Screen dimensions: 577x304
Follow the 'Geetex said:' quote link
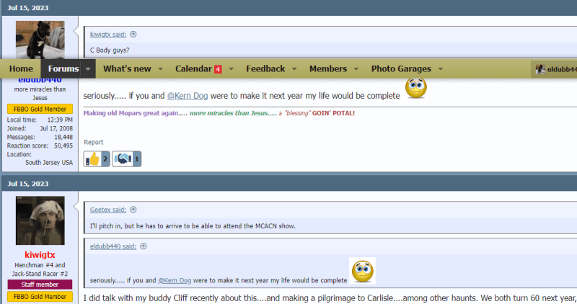[108, 210]
